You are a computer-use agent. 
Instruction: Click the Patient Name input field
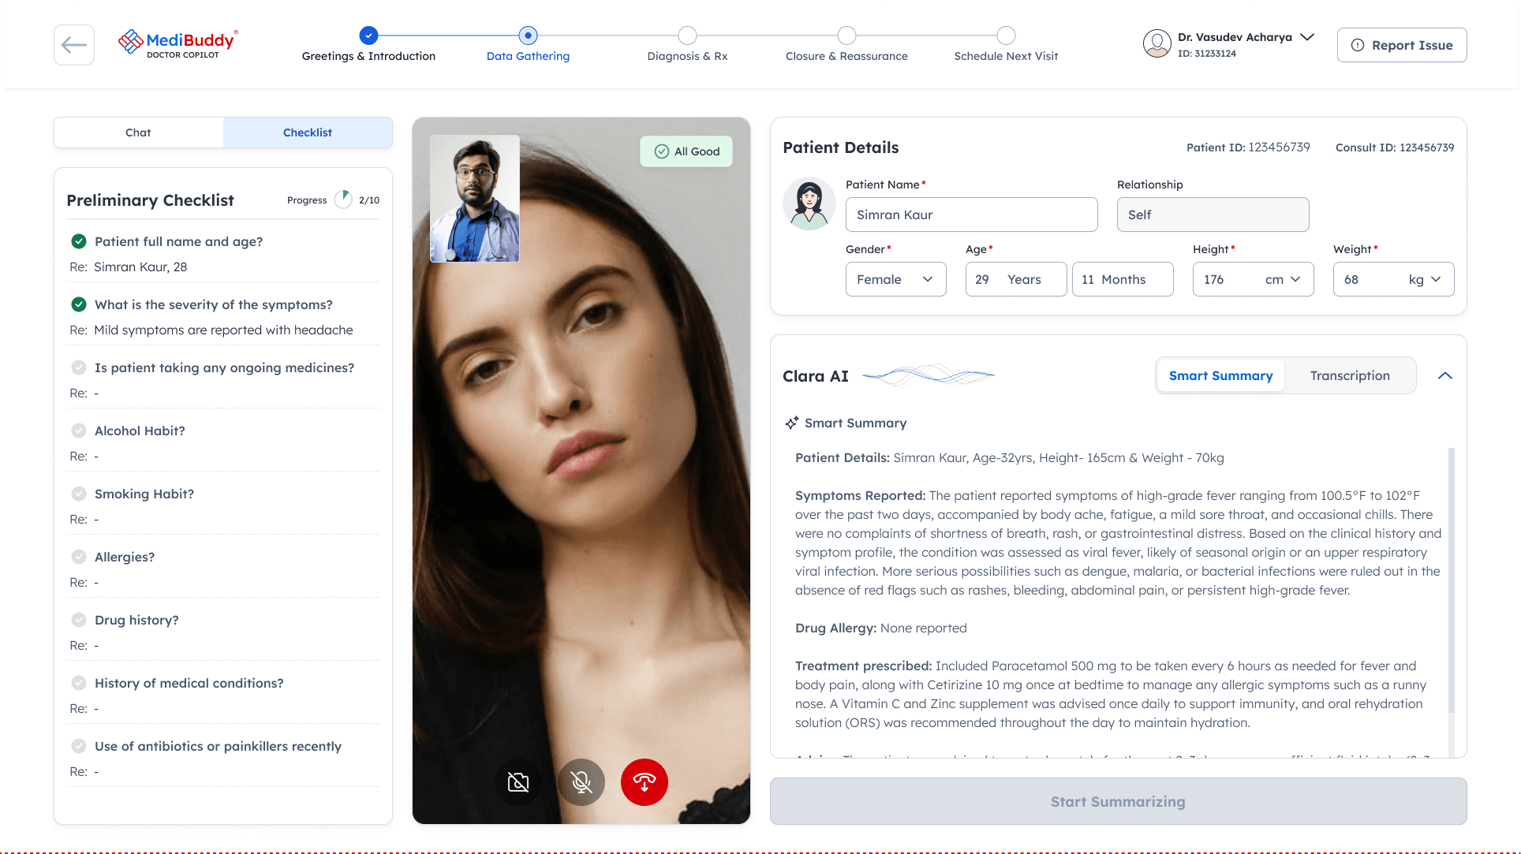click(971, 214)
